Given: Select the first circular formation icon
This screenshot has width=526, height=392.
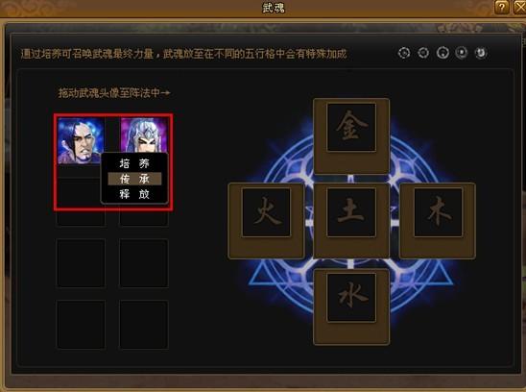Looking at the screenshot, I should coord(404,53).
